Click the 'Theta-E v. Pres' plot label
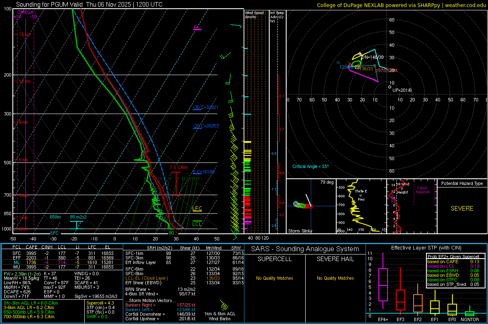This screenshot has height=324, width=488. click(x=361, y=195)
